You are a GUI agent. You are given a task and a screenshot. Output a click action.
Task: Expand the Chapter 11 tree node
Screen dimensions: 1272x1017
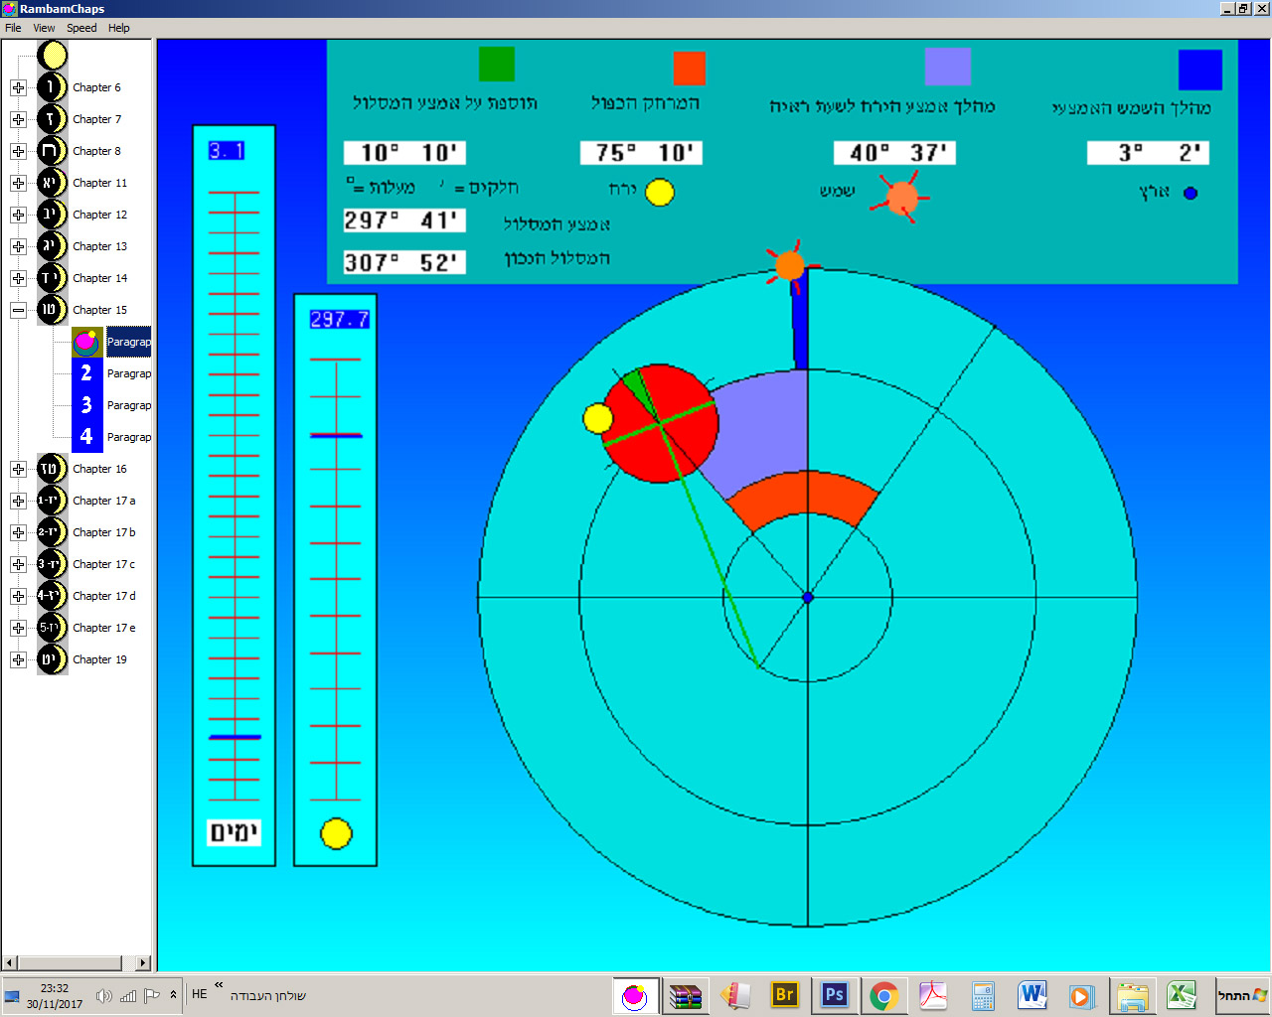(18, 183)
